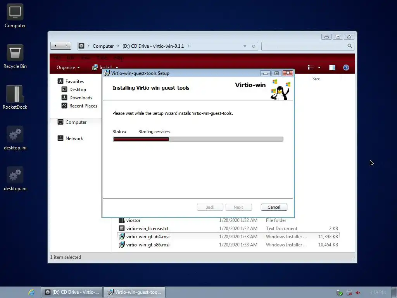
Task: Click the Show Desktop strip at taskbar end
Action: [x=394, y=292]
